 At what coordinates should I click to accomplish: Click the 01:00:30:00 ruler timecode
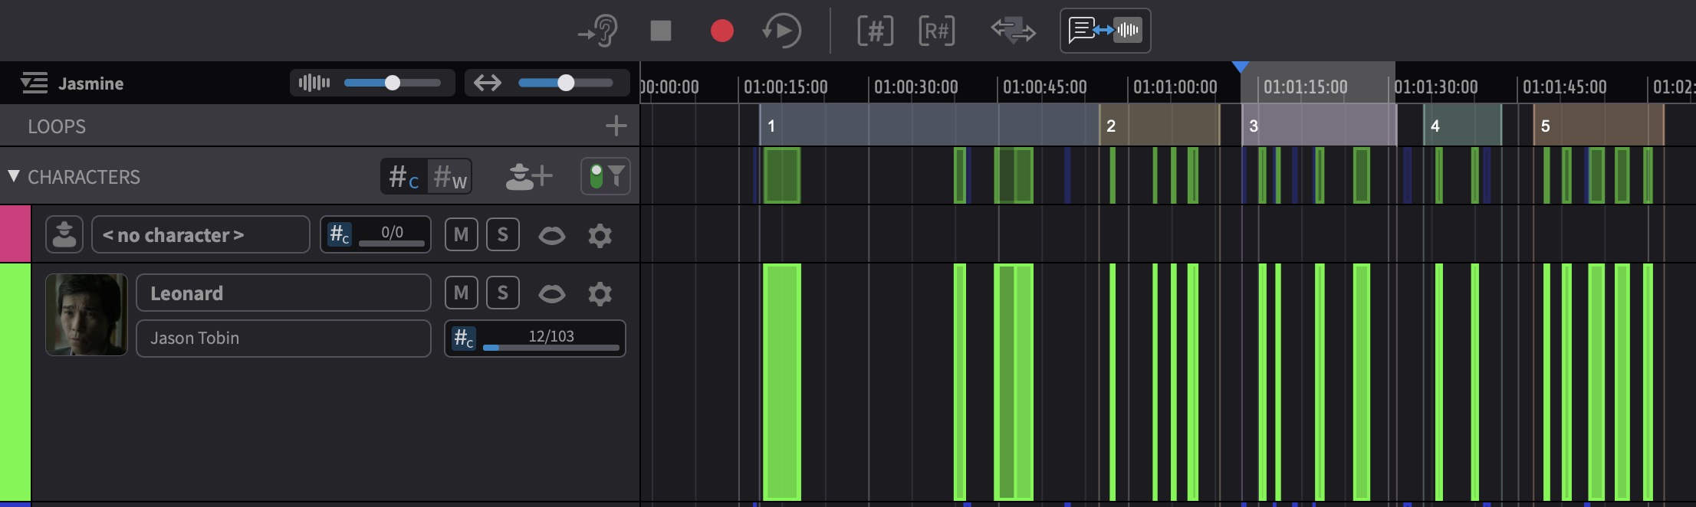[915, 87]
